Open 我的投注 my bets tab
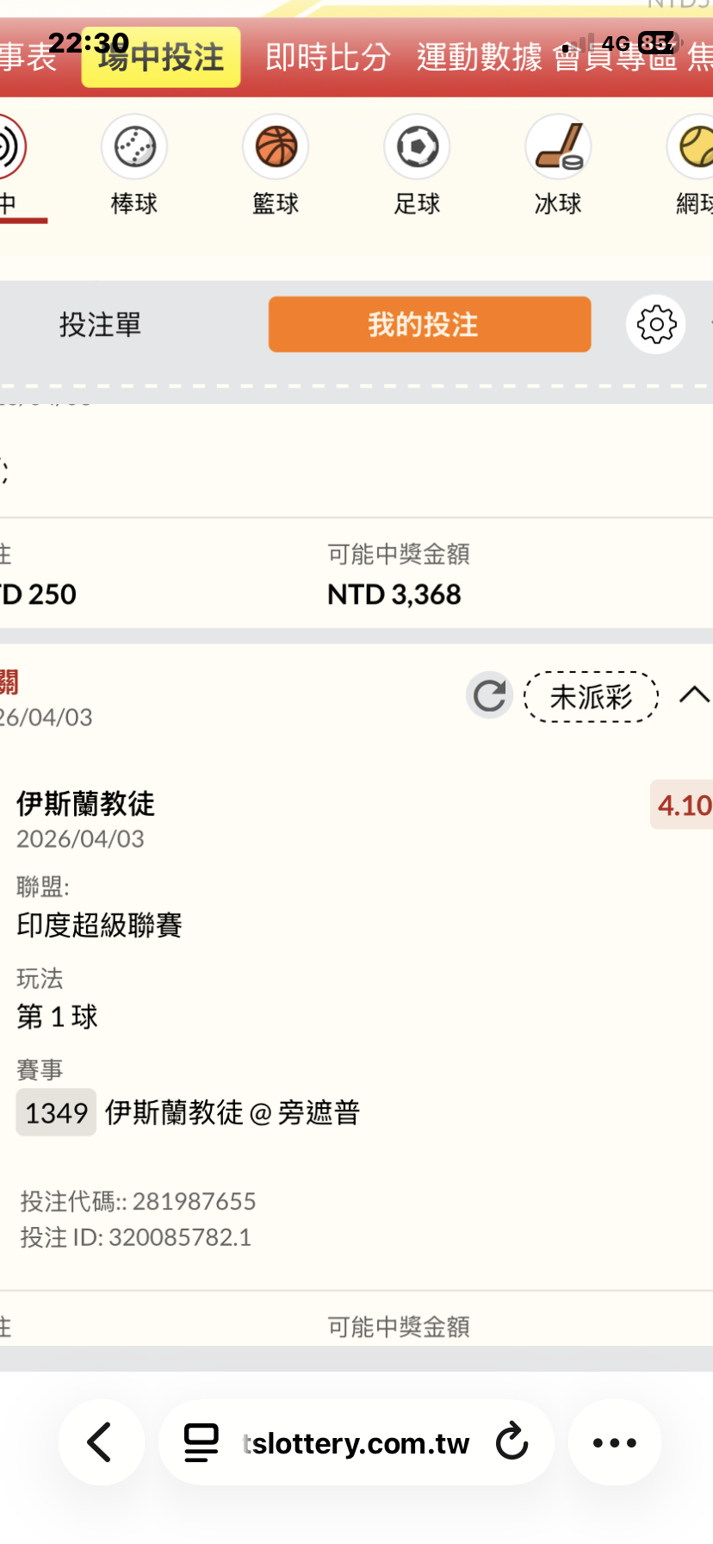Viewport: 713px width, 1544px height. point(430,325)
